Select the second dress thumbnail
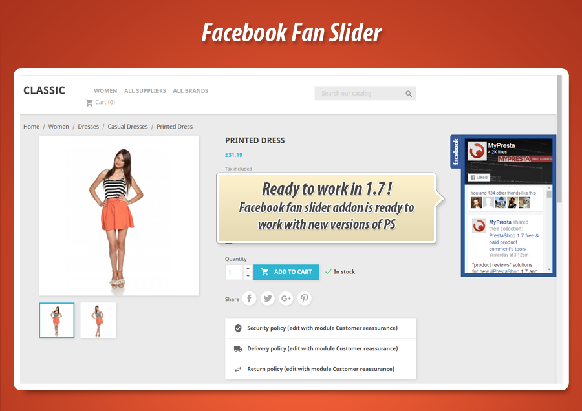582x411 pixels. 98,320
